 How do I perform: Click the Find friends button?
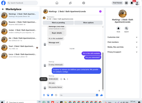[x=117, y=3]
